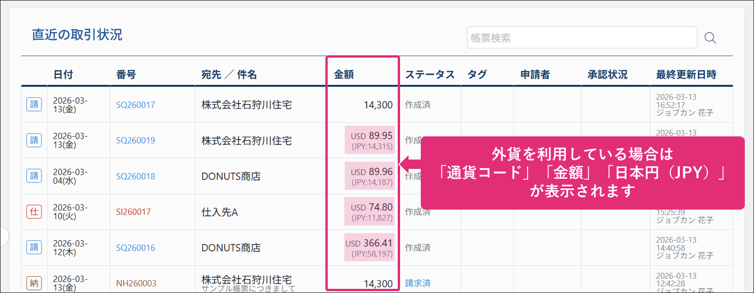Open document link SQ260016
This screenshot has width=754, height=293.
135,248
